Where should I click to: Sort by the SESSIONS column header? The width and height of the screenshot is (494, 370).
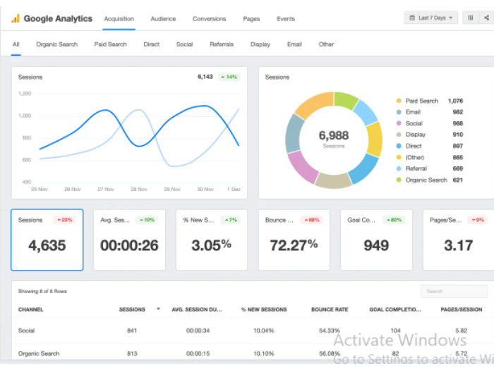pyautogui.click(x=132, y=309)
